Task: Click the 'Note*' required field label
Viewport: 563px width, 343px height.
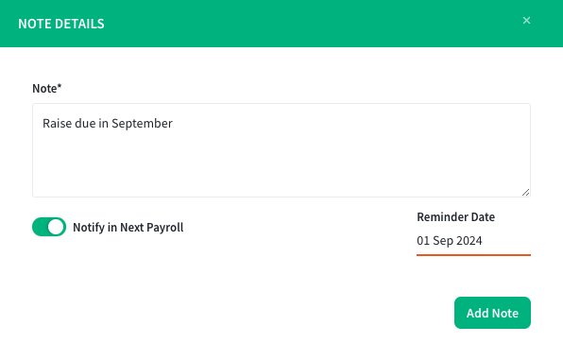Action: [x=46, y=89]
